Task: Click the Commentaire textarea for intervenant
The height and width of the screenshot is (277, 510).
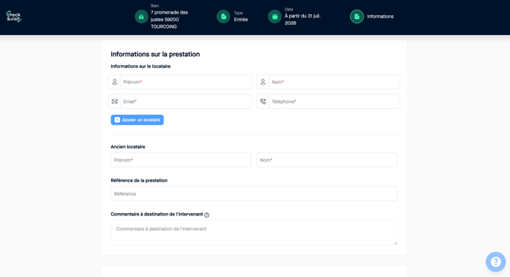Action: click(254, 232)
